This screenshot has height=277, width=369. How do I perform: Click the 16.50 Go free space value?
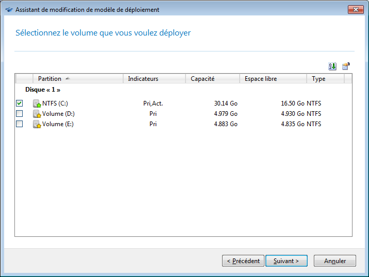[293, 103]
